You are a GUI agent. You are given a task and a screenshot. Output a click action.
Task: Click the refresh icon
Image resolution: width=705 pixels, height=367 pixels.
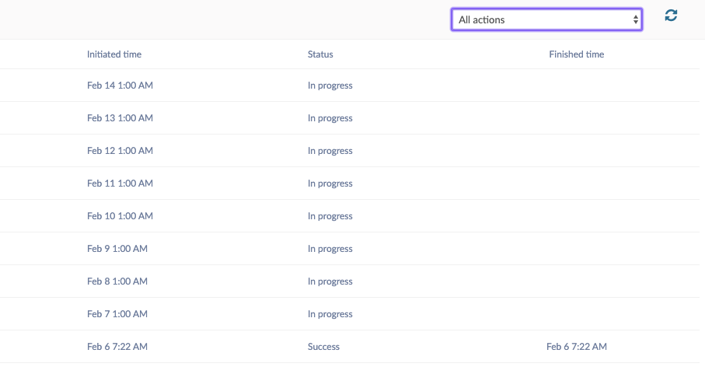click(x=671, y=16)
